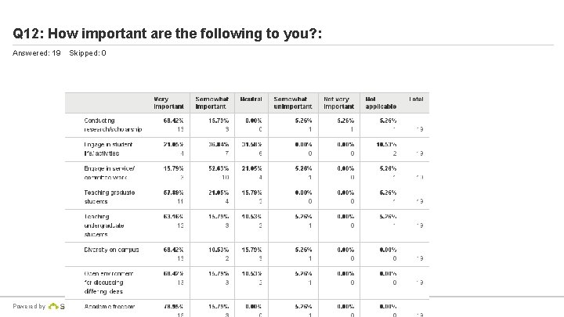Viewport: 564px width, 317px height.
Task: Select the 'Somewhat important' column header
Action: [x=211, y=103]
